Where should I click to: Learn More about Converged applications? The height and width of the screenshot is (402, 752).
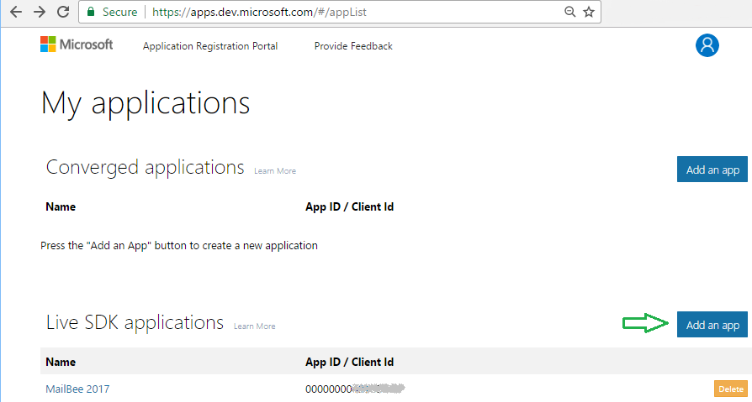click(x=275, y=171)
